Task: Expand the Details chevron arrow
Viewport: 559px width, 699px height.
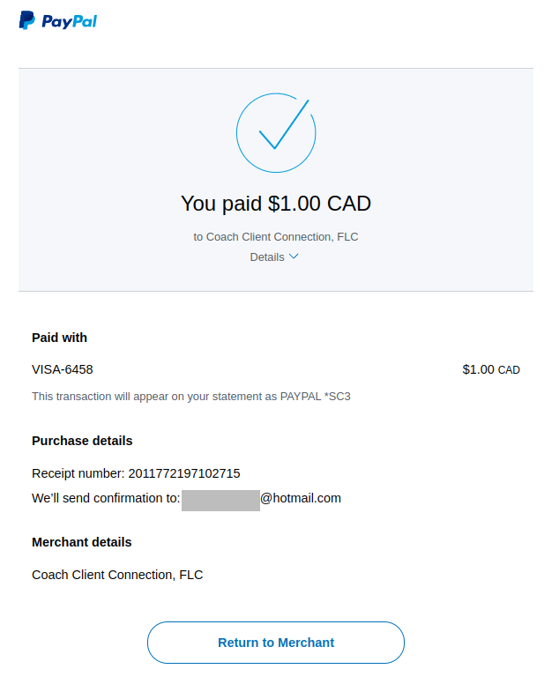Action: pyautogui.click(x=294, y=257)
